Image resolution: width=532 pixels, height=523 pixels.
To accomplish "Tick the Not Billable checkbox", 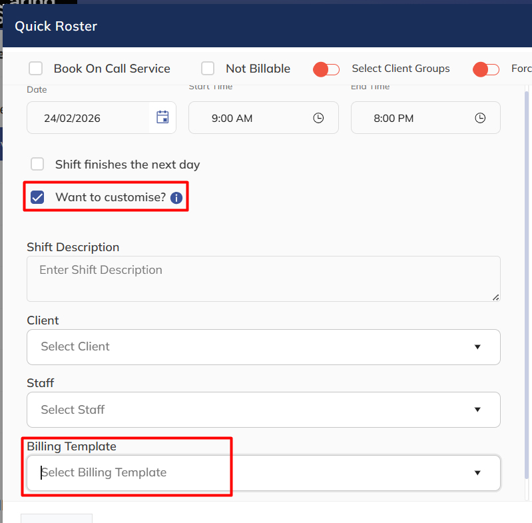I will pyautogui.click(x=208, y=69).
